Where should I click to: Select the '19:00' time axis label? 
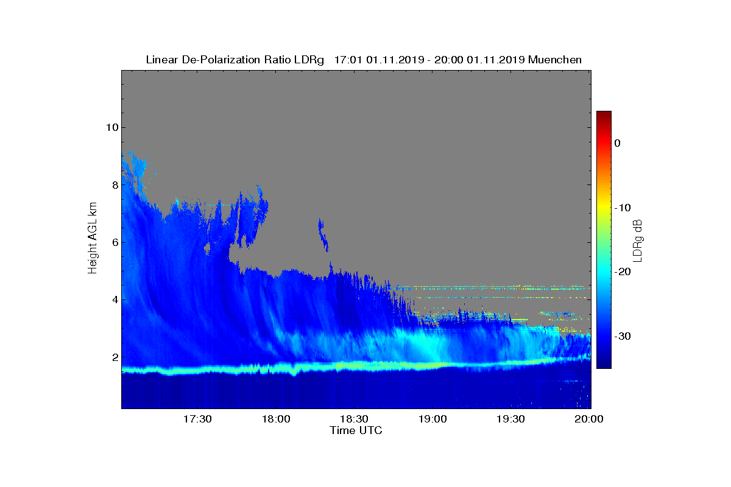click(x=433, y=419)
